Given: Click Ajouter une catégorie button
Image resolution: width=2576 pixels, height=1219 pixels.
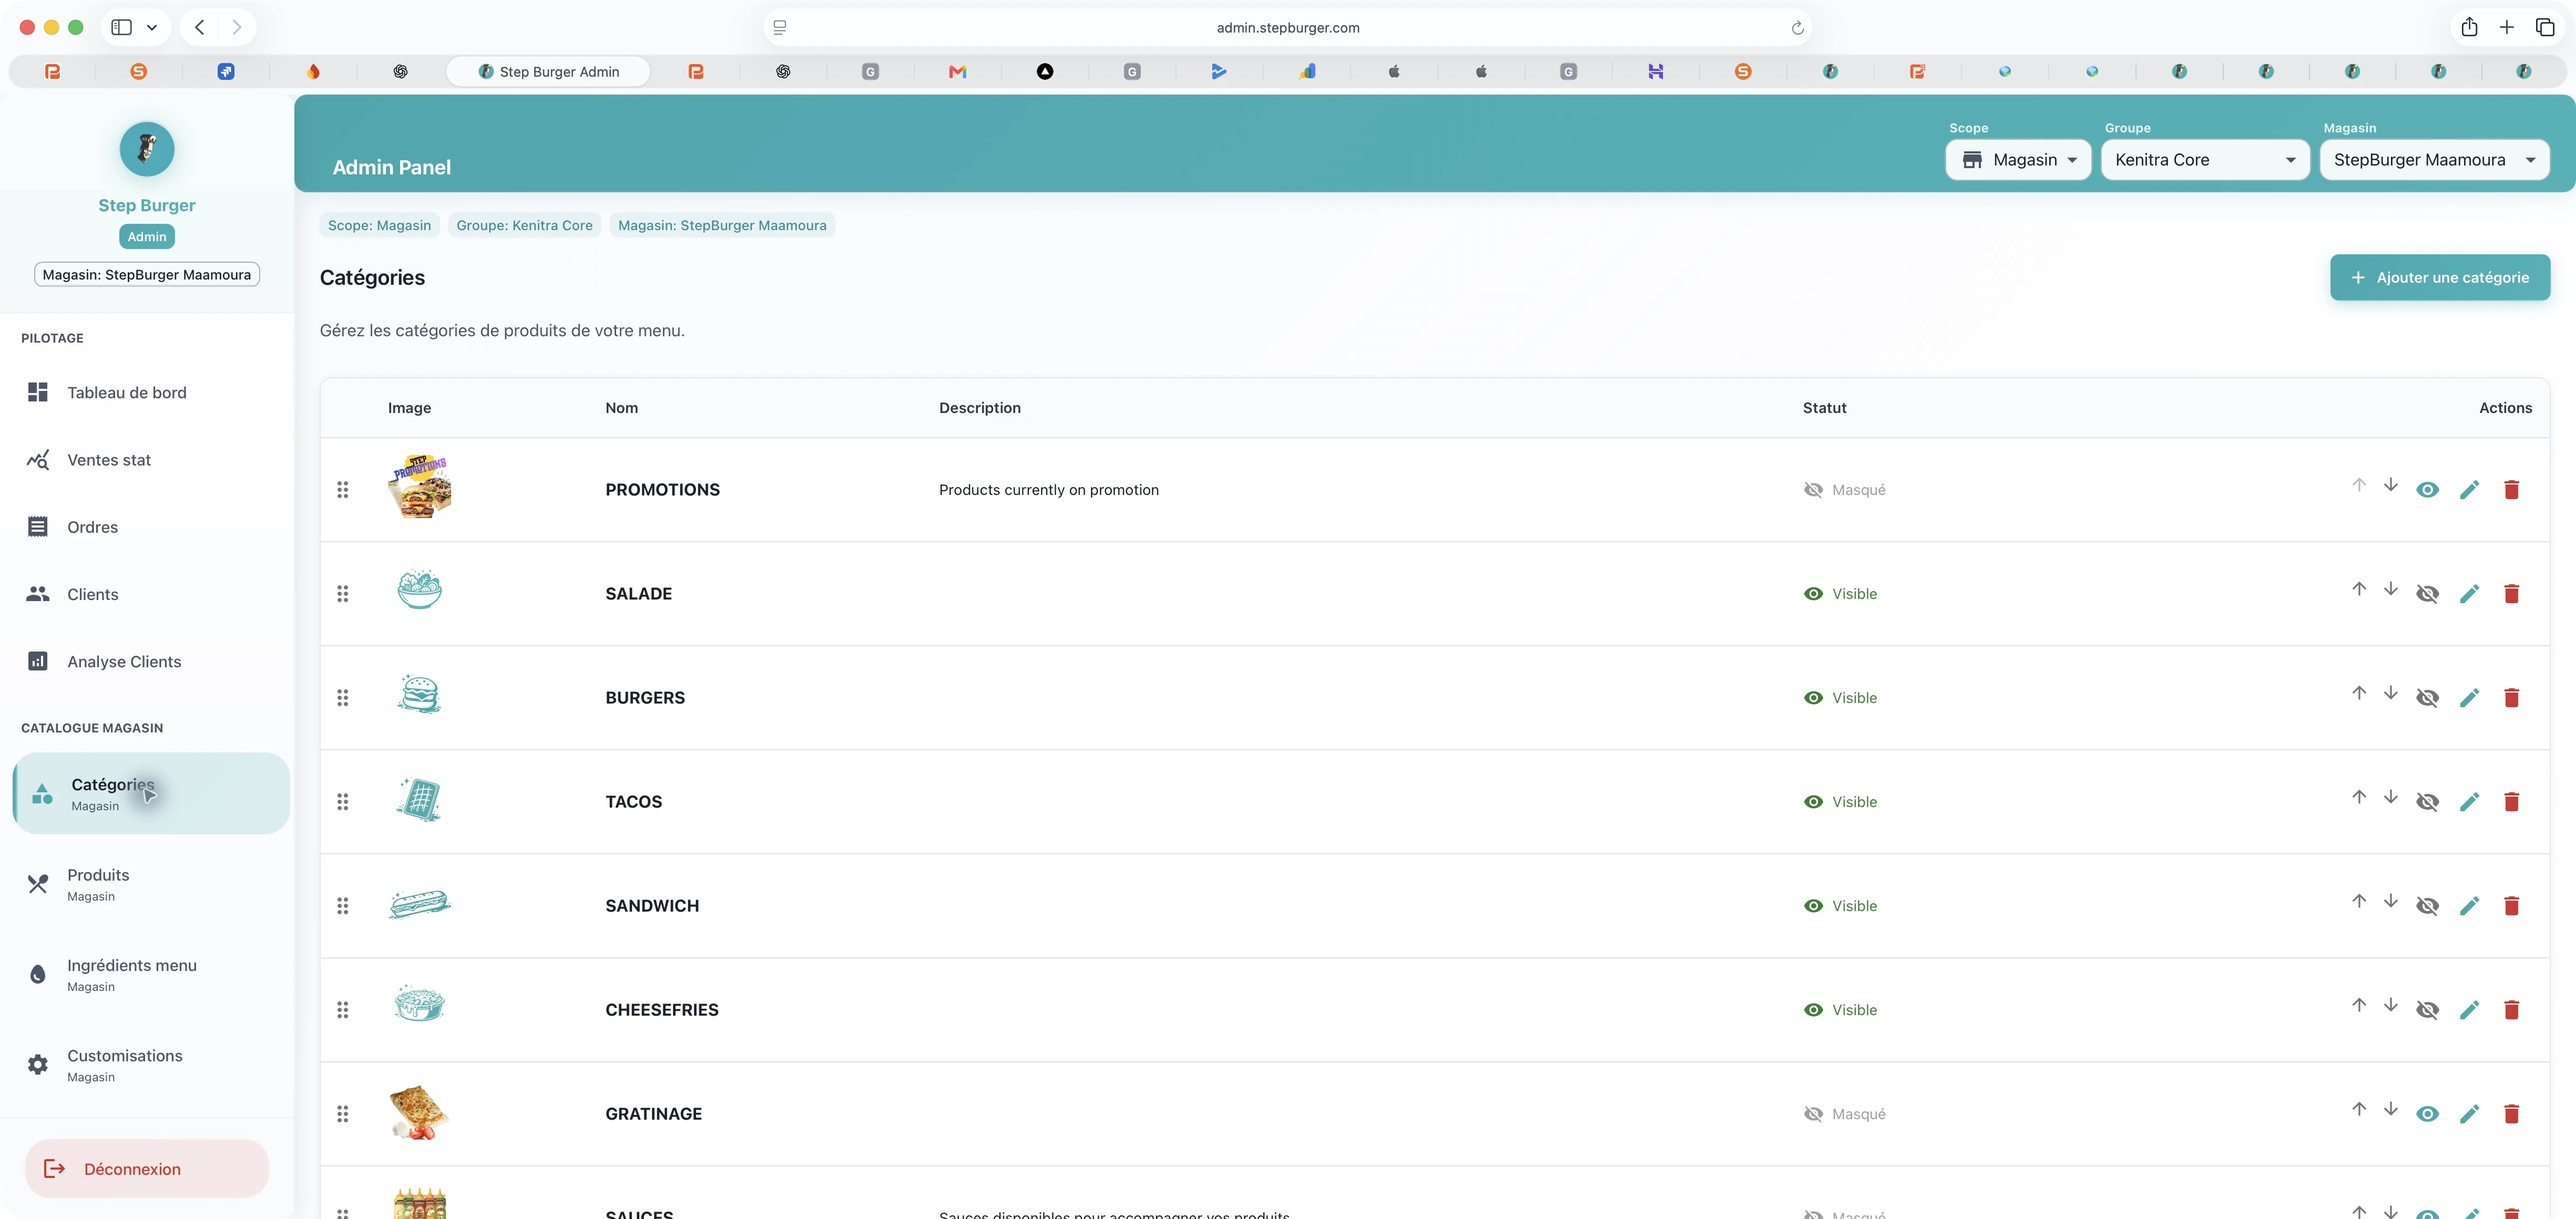Looking at the screenshot, I should 2440,277.
